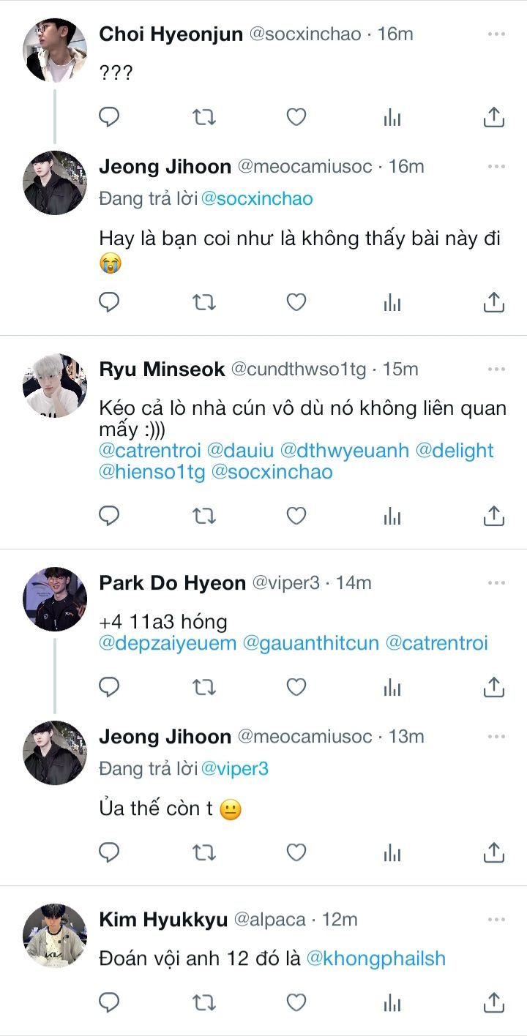This screenshot has width=527, height=1036.
Task: View analytics for Park Do Hyeon's tweet
Action: (x=392, y=686)
